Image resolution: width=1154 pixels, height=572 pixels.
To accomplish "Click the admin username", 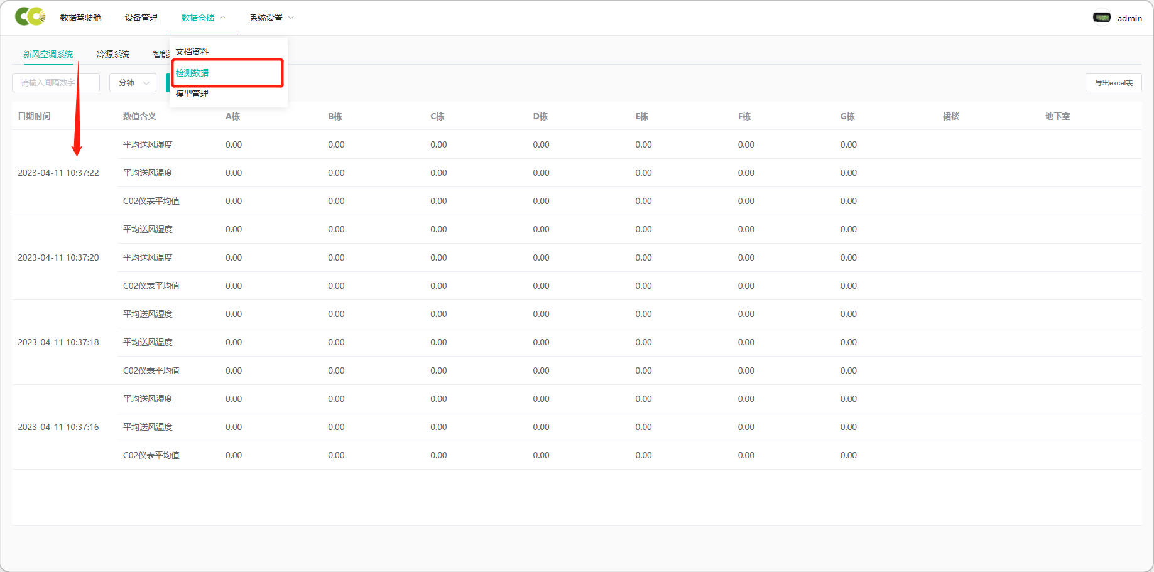I will (x=1130, y=18).
